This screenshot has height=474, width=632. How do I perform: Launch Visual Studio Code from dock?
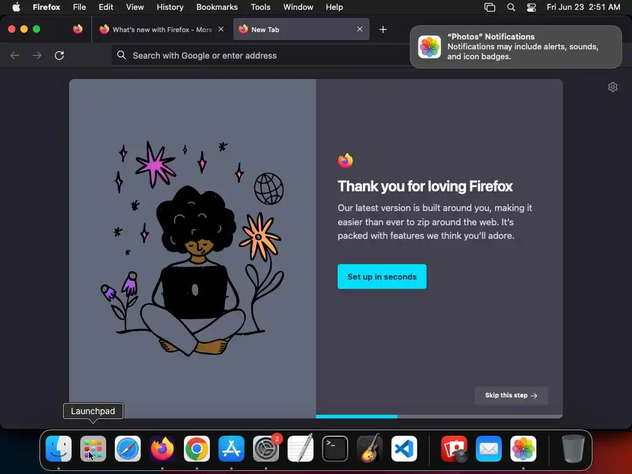coord(404,449)
